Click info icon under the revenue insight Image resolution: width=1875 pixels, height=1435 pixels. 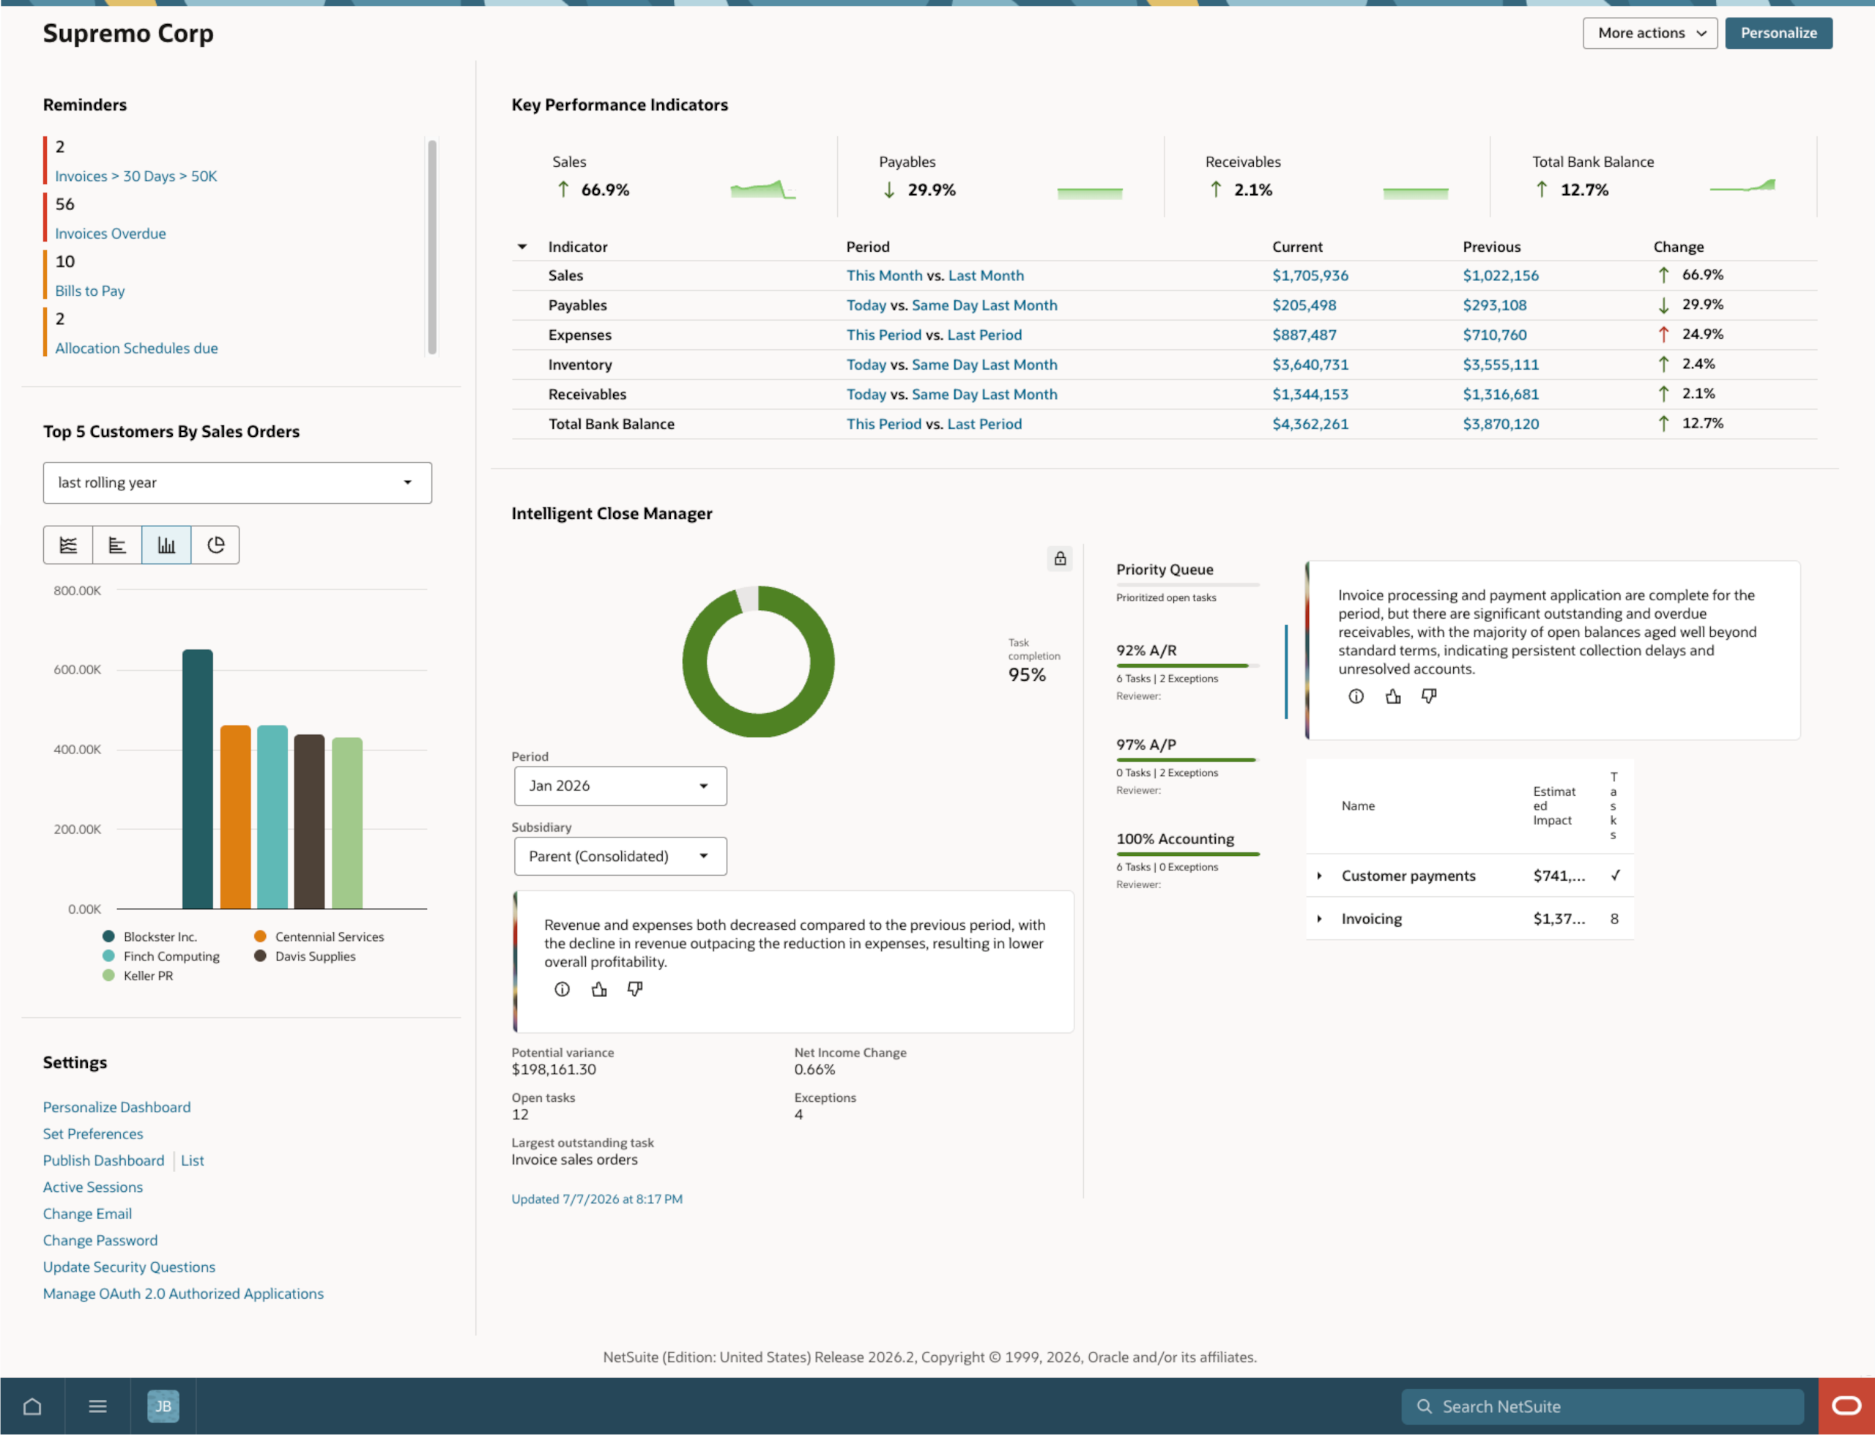click(562, 989)
